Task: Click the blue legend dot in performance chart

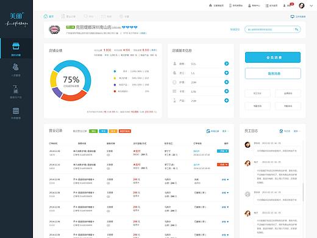Action: [x=115, y=71]
